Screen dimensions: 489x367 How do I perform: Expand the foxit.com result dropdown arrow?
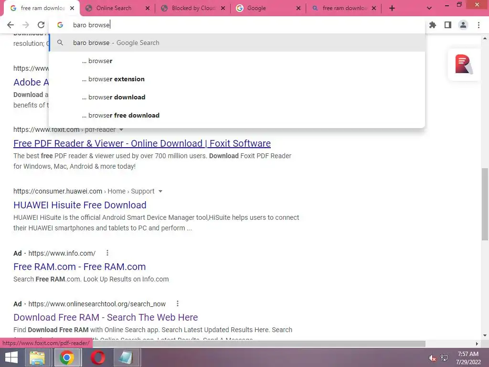pos(121,130)
